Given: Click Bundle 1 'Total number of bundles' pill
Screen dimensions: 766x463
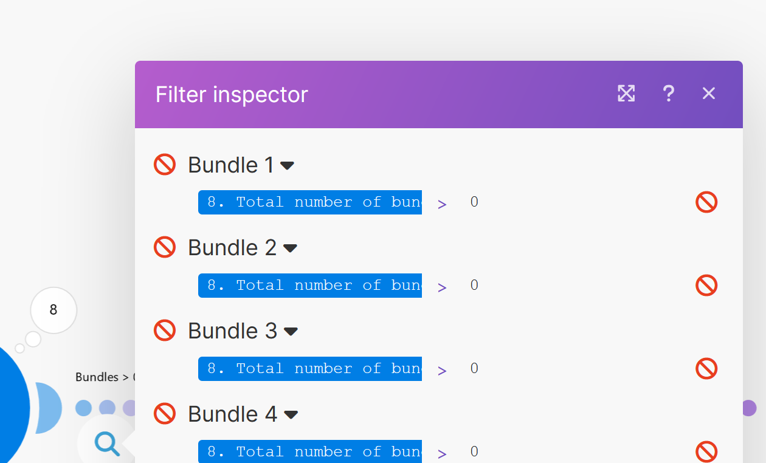Looking at the screenshot, I should pyautogui.click(x=310, y=202).
